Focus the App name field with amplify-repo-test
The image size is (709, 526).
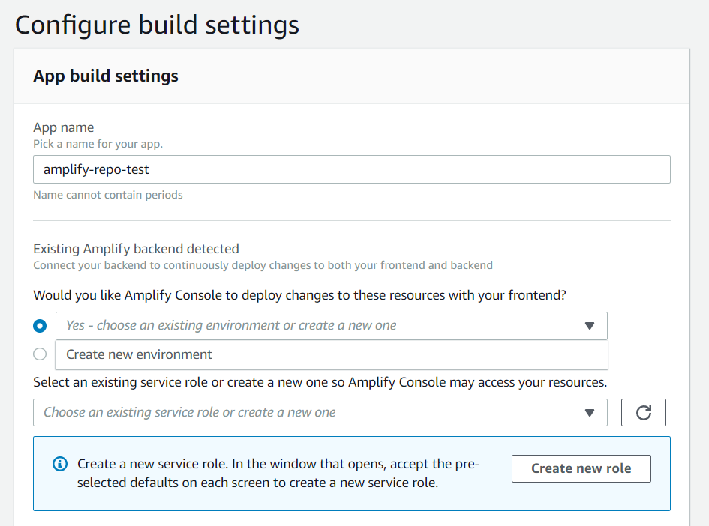coord(351,169)
